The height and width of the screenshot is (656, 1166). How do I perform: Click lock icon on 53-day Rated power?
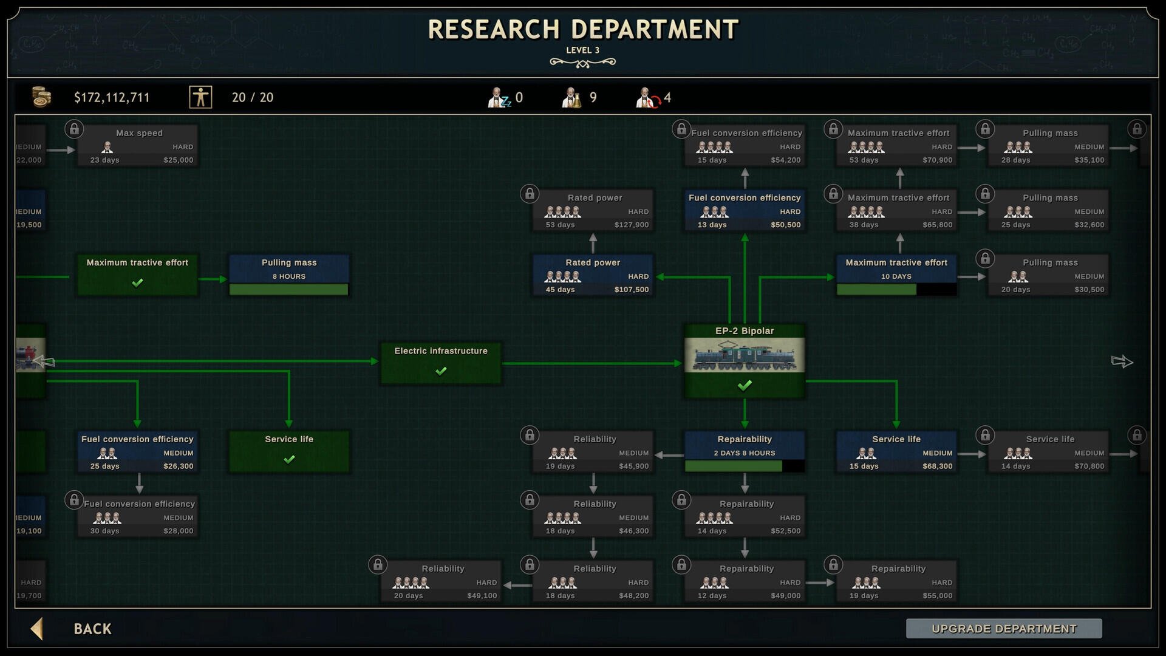click(x=530, y=194)
